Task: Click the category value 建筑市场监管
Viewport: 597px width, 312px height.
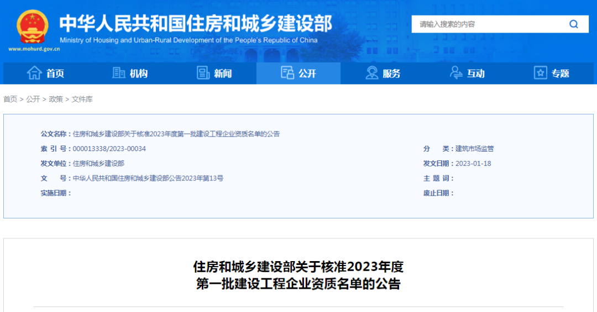Action: pyautogui.click(x=475, y=149)
